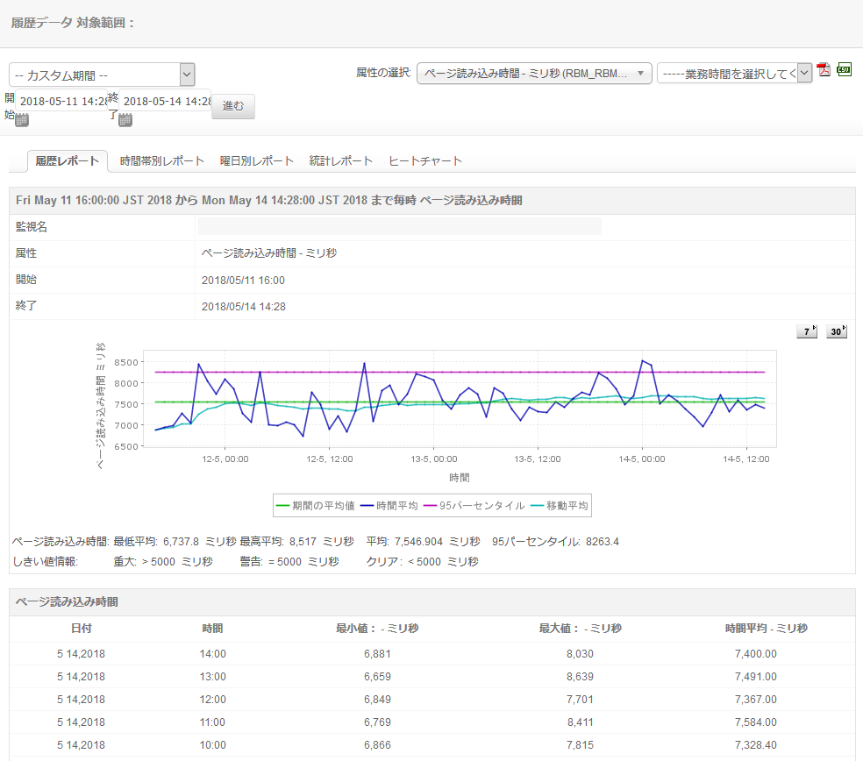Go to ヒートチャート tab
This screenshot has width=863, height=761.
[425, 161]
